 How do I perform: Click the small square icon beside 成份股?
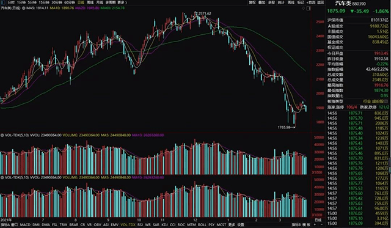[386, 101]
